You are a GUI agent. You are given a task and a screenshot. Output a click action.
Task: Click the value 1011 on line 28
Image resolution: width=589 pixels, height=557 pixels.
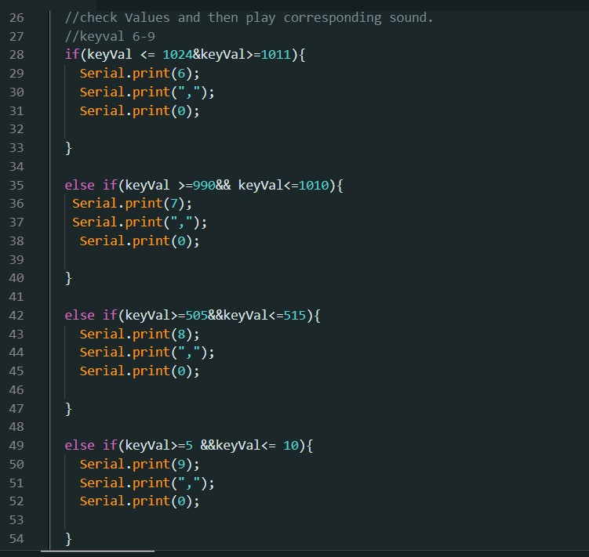point(276,55)
